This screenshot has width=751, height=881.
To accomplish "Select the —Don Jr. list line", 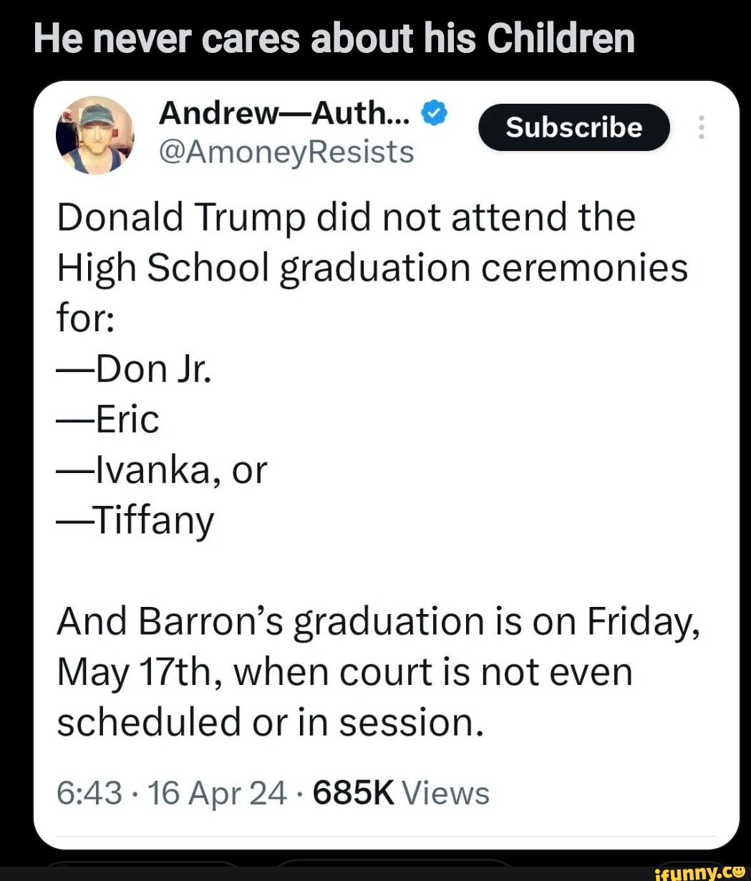I will 135,369.
